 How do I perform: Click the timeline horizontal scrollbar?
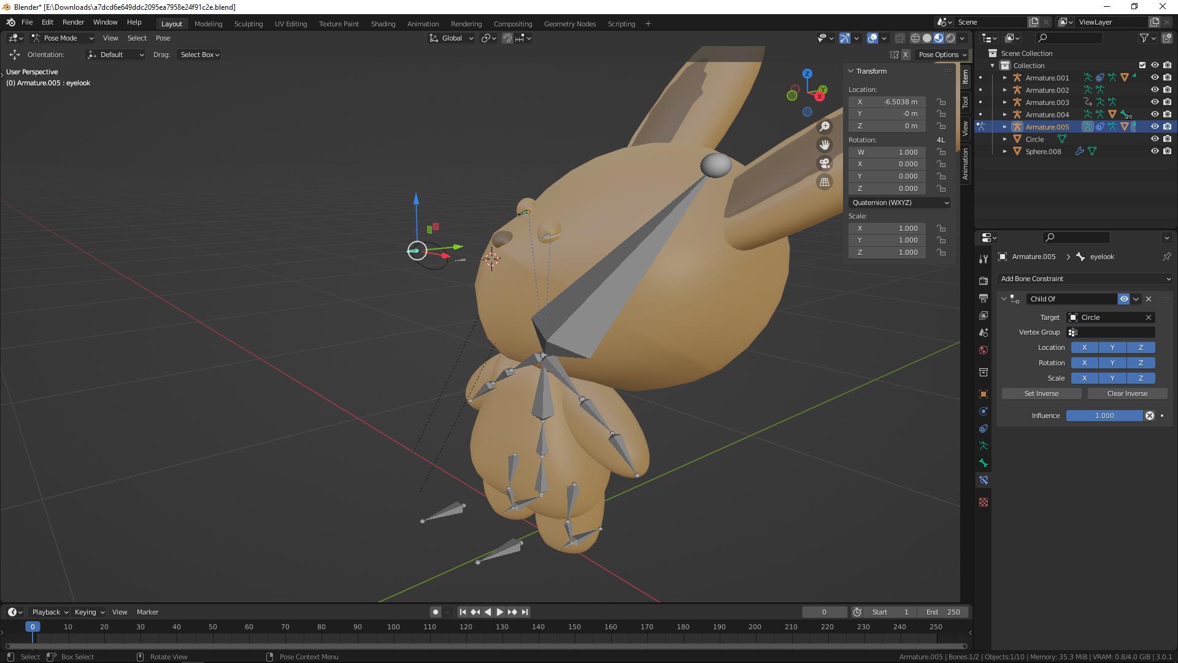tap(487, 646)
